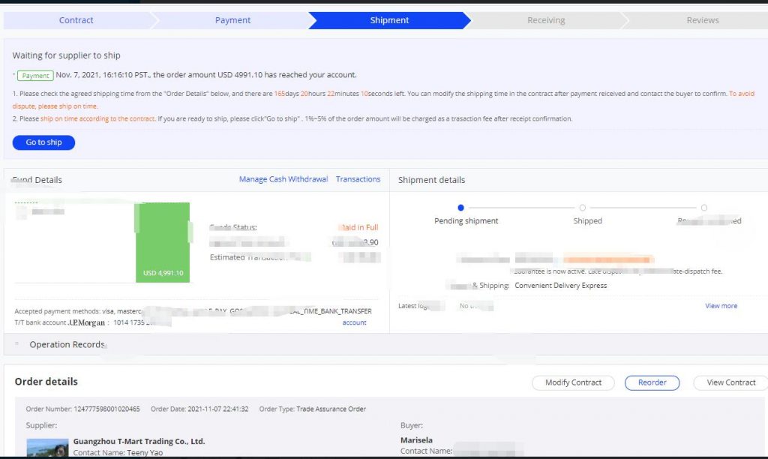This screenshot has height=459, width=768.
Task: Click Order Date 2021-11-07 22:41:32
Action: tap(217, 409)
